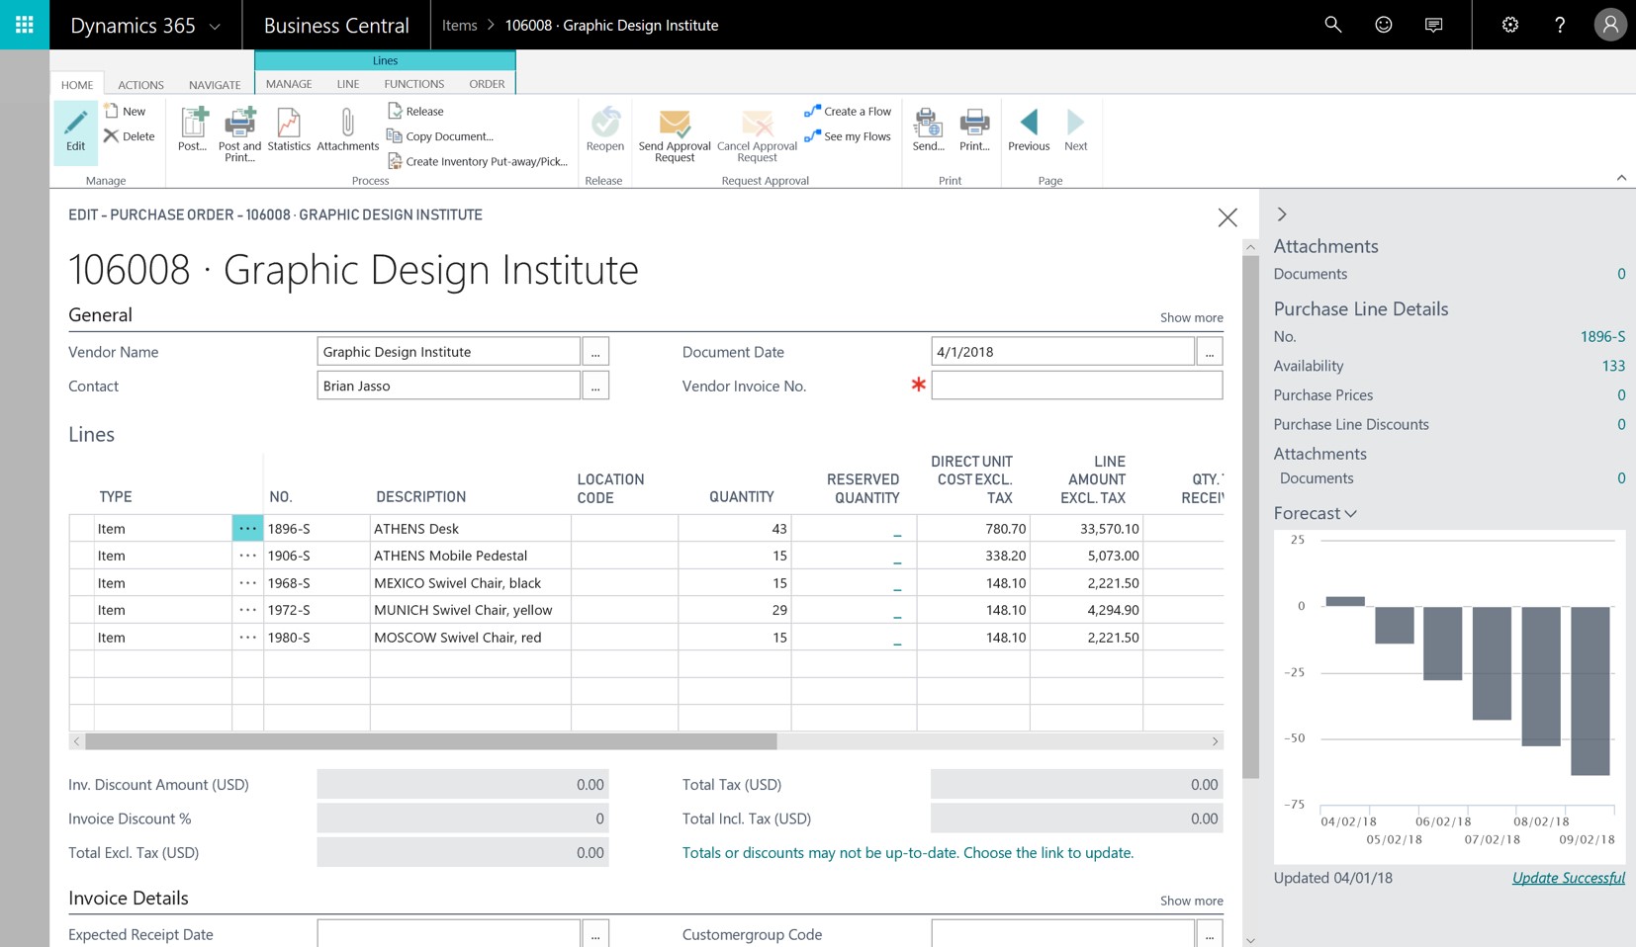Image resolution: width=1636 pixels, height=947 pixels.
Task: Select quantity 29 in MUNICH row
Action: tap(735, 610)
